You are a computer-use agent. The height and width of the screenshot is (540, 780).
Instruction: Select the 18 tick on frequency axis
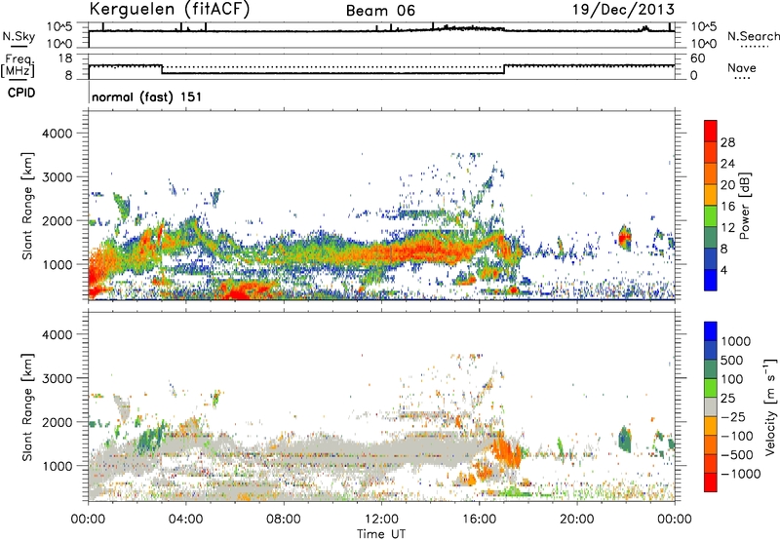point(65,58)
